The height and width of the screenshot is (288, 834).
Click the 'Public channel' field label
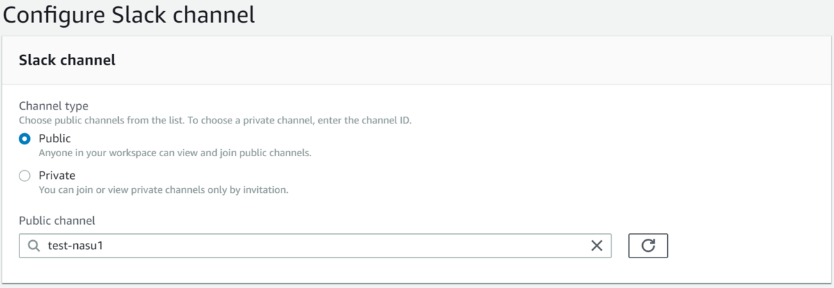[57, 221]
